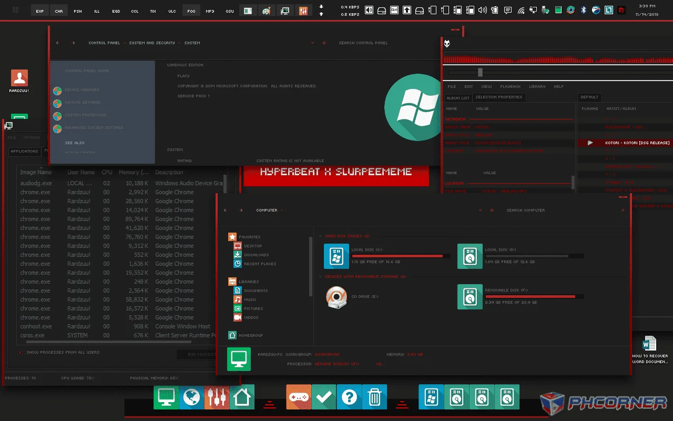Open the mixer sliders icon in the dock
673x421 pixels.
tap(217, 397)
